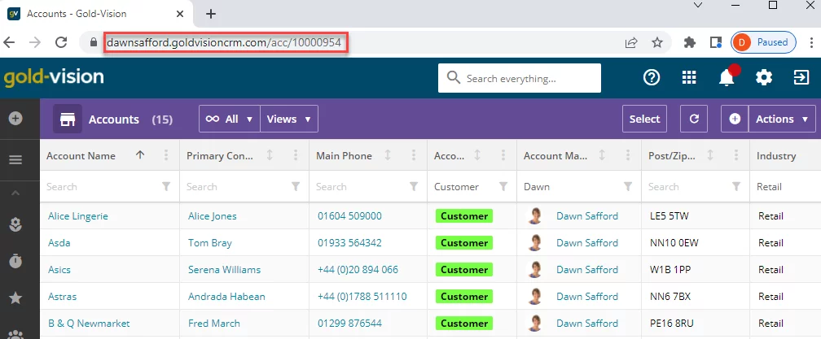Click the browser address bar URL
Viewport: 821px width, 339px height.
224,42
